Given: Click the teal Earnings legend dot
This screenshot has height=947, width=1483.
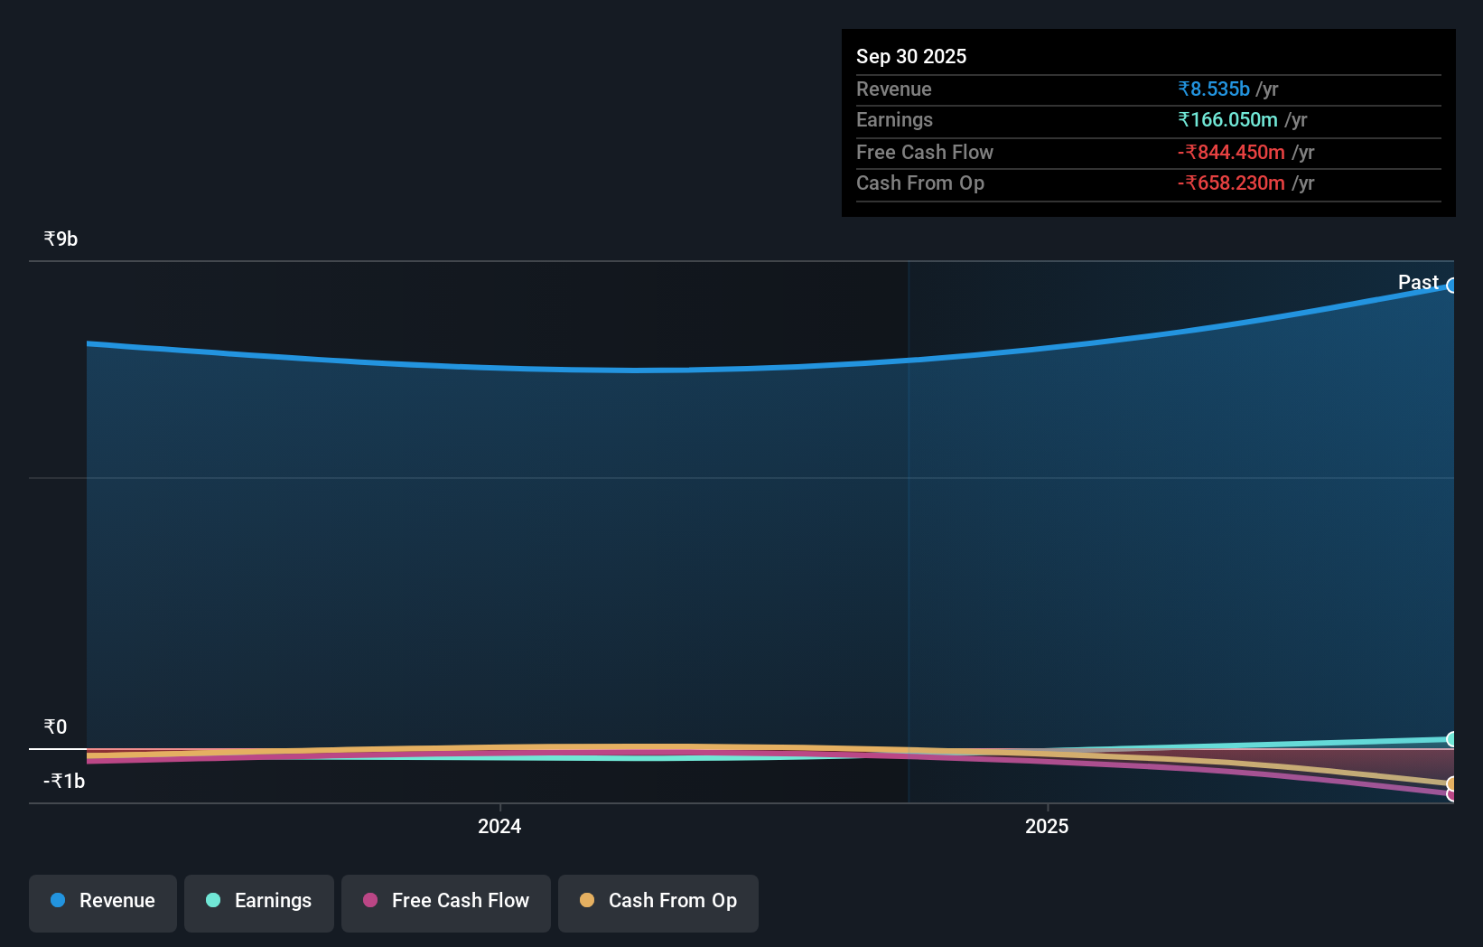Looking at the screenshot, I should [211, 900].
